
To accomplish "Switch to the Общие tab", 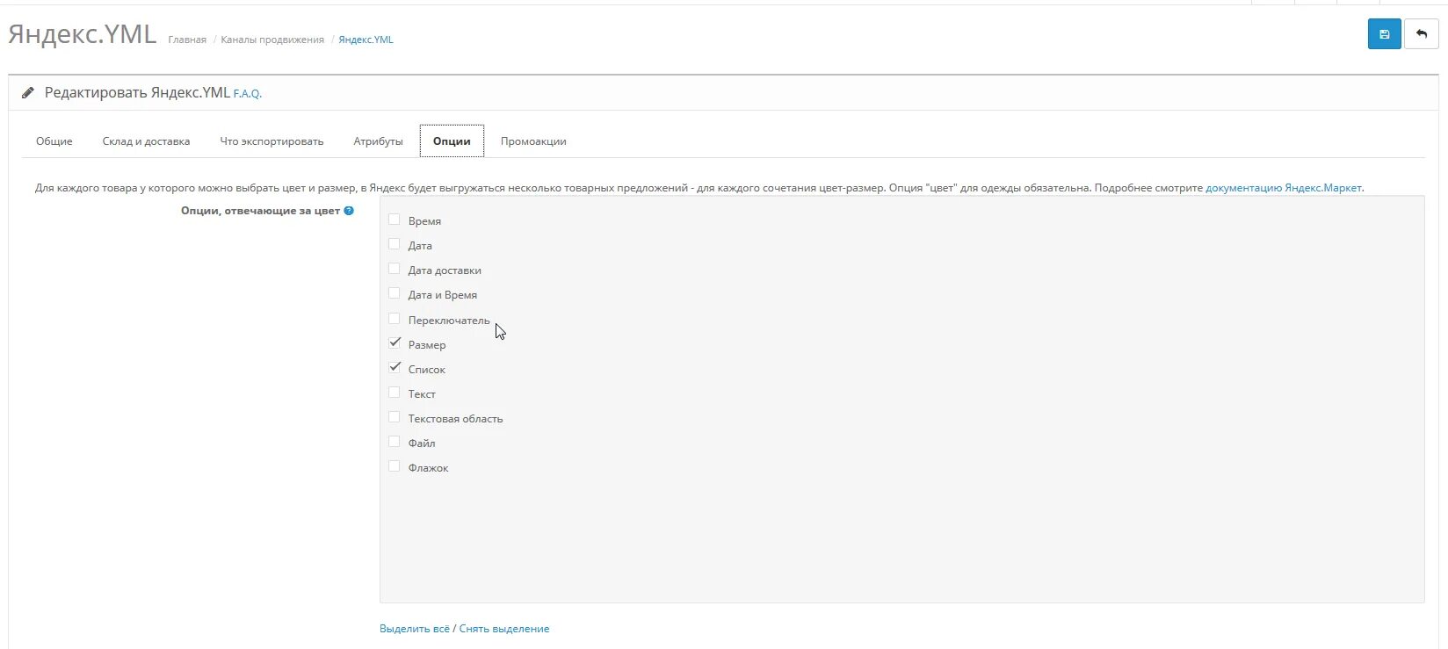I will click(54, 141).
